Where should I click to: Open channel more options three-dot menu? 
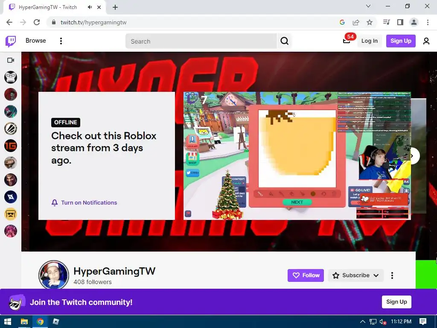coord(392,275)
